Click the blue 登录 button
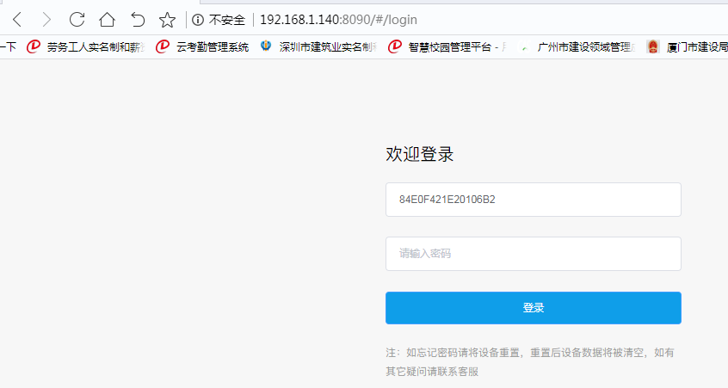The image size is (728, 388). click(x=533, y=308)
